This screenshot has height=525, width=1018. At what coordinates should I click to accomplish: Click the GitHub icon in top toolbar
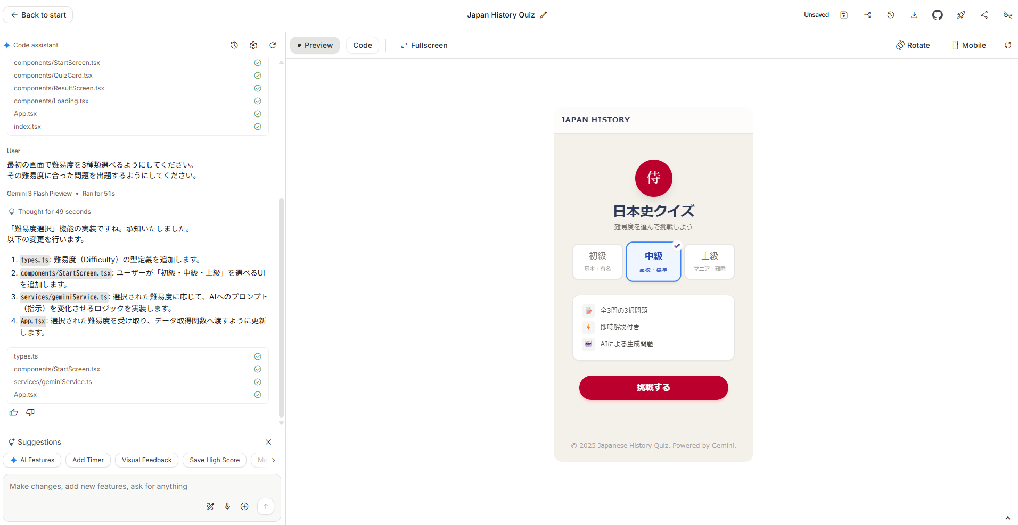coord(937,15)
